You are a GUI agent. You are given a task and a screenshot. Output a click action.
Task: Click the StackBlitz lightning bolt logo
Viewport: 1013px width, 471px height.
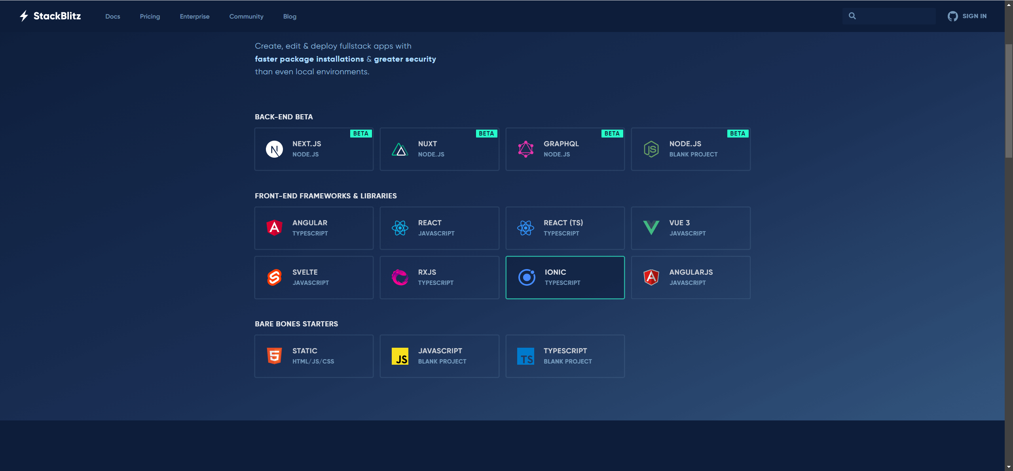point(24,16)
